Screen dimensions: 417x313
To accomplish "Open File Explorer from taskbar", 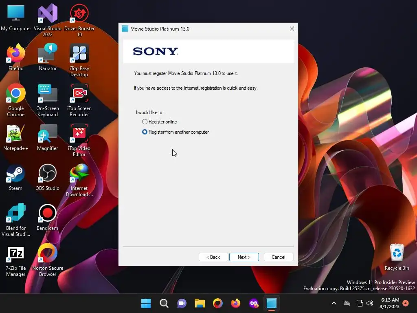I will (x=200, y=303).
